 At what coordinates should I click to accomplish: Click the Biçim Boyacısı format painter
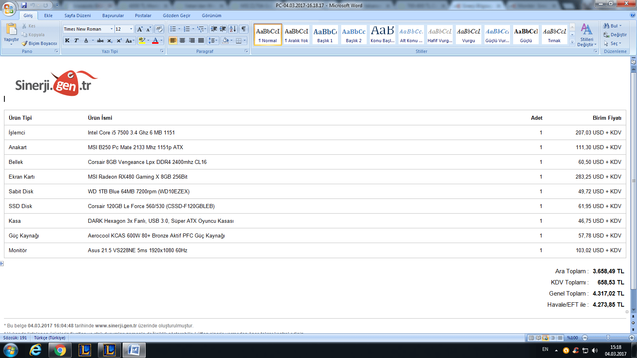[39, 43]
